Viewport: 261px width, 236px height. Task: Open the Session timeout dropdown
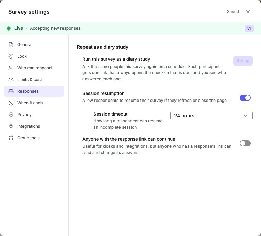click(212, 116)
